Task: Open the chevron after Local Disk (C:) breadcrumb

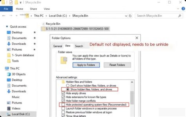Action: click(70, 16)
